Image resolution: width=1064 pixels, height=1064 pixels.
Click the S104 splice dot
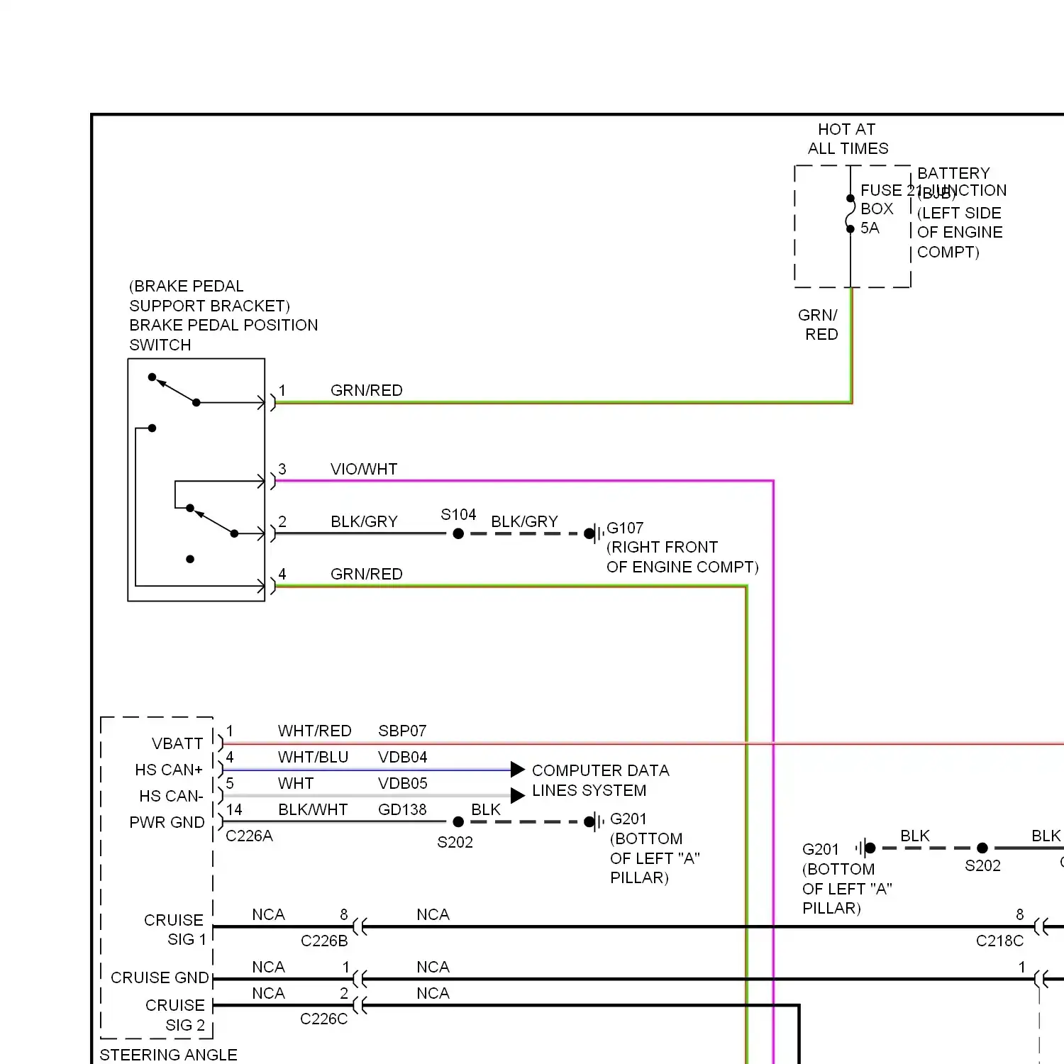coord(458,533)
